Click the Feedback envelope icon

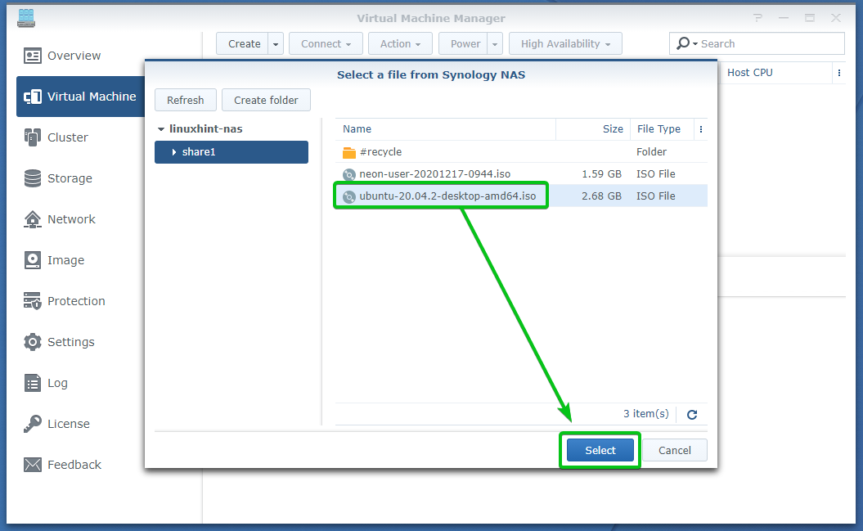pyautogui.click(x=33, y=465)
